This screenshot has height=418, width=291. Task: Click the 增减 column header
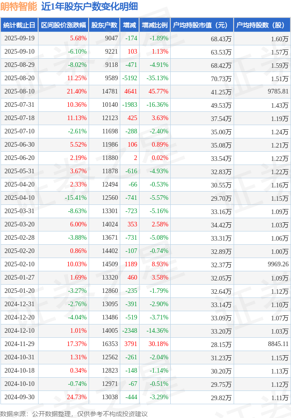pyautogui.click(x=130, y=25)
